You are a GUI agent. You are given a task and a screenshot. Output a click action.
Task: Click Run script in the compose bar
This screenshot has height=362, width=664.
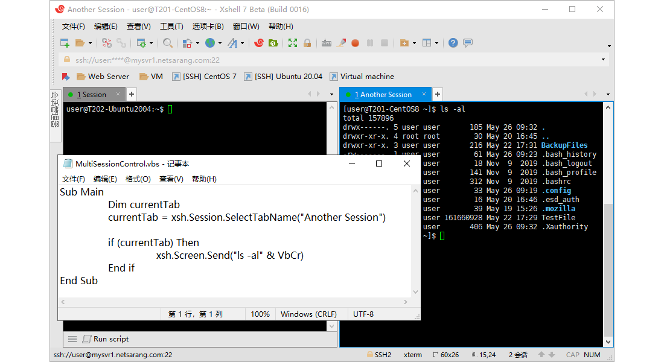point(106,338)
